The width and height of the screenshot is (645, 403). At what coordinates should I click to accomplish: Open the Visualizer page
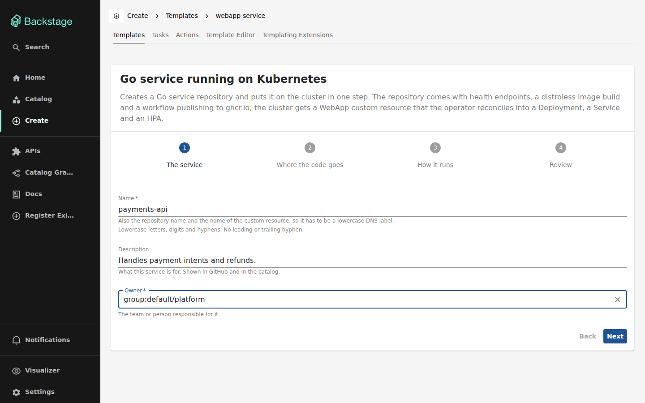[50, 370]
